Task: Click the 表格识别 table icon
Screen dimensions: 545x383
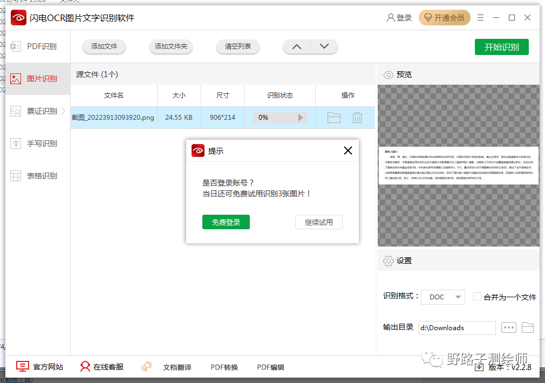Action: pyautogui.click(x=16, y=176)
